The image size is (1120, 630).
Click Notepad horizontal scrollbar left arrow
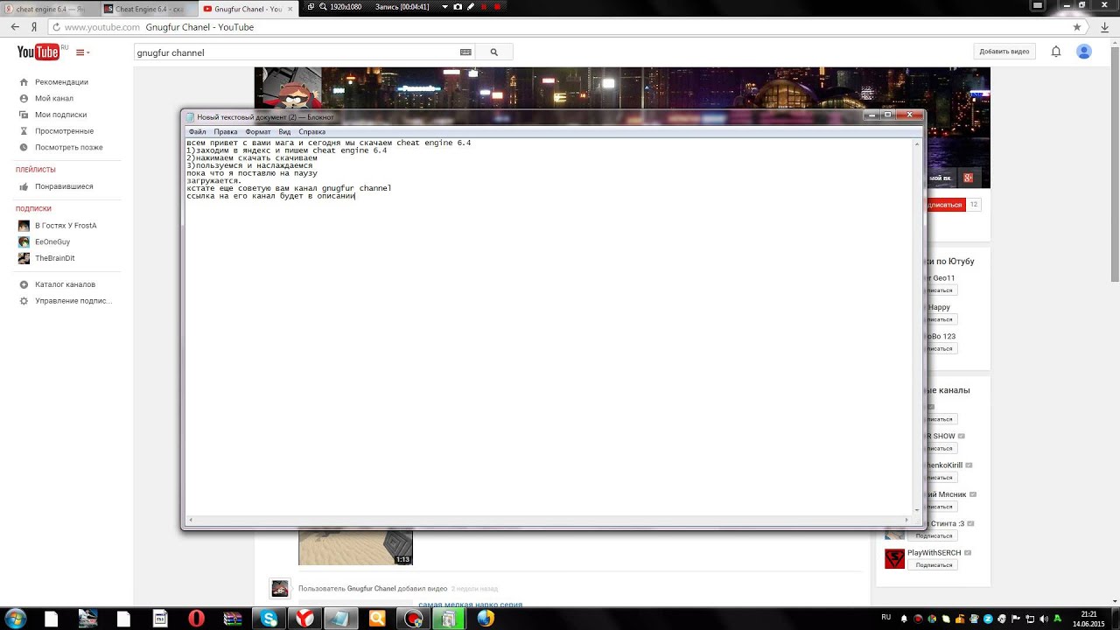[x=190, y=520]
